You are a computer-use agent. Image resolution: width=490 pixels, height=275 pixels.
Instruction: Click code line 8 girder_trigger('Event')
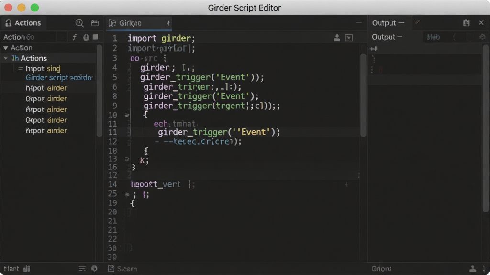click(x=201, y=96)
